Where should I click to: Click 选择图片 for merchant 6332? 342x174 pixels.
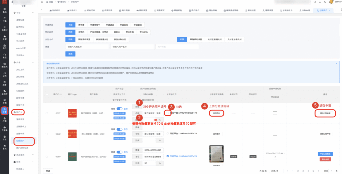coord(216,134)
